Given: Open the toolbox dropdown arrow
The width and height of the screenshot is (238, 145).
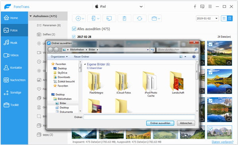Looking at the screenshot, I should (x=159, y=19).
